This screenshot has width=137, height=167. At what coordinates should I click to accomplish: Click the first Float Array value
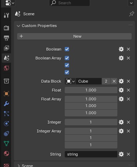pos(91,99)
